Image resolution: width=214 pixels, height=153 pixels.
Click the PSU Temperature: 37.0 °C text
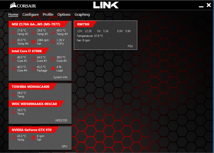tap(90, 36)
